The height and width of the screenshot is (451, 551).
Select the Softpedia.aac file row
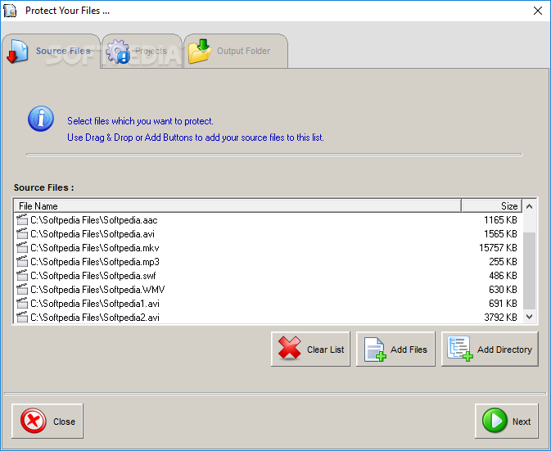tap(268, 220)
